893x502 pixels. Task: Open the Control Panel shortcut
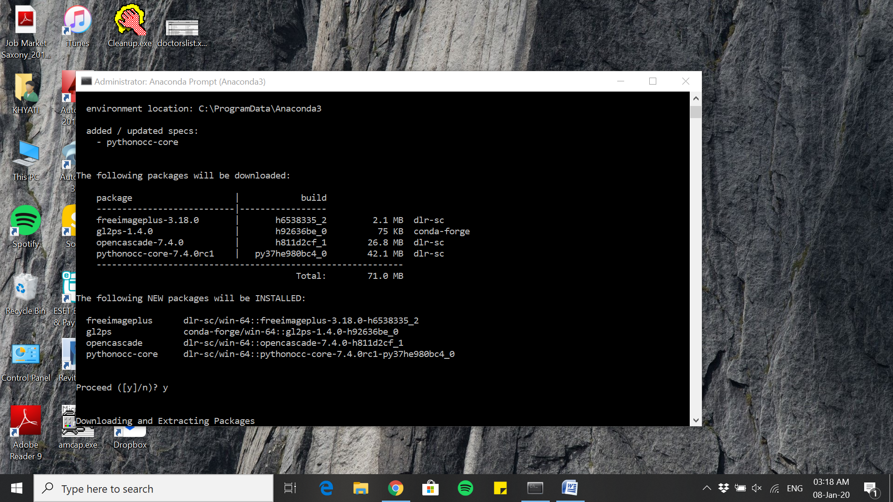(x=26, y=356)
